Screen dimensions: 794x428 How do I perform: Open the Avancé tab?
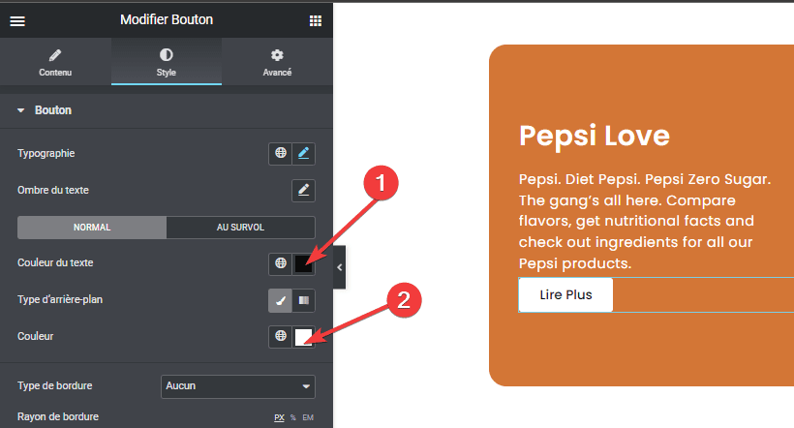[277, 63]
